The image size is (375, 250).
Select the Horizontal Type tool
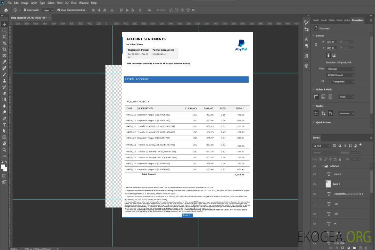[5, 125]
